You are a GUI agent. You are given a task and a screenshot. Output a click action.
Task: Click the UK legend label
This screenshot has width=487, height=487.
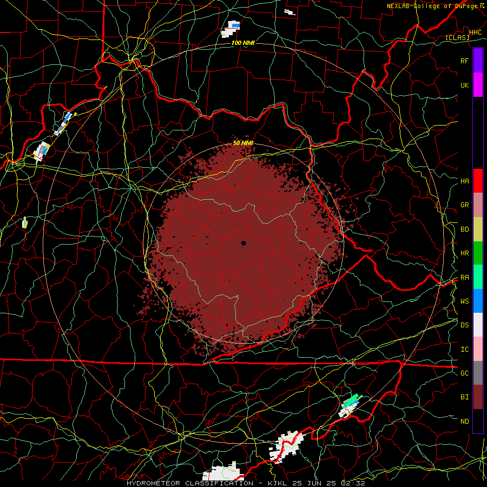click(465, 85)
